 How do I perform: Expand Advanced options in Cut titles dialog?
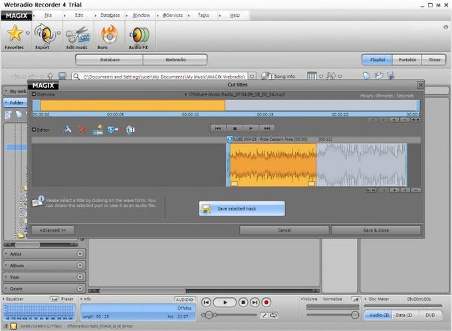pos(53,230)
